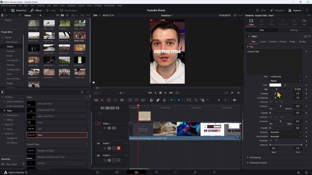The height and width of the screenshot is (175, 312).
Task: Switch to the Transform tab in Inspector
Action: pos(273,42)
